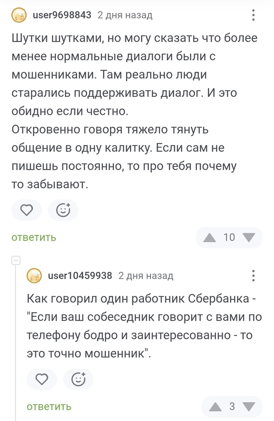274x421 pixels.
Task: Like the Сбербанк comment with the heart icon
Action: coord(41,379)
